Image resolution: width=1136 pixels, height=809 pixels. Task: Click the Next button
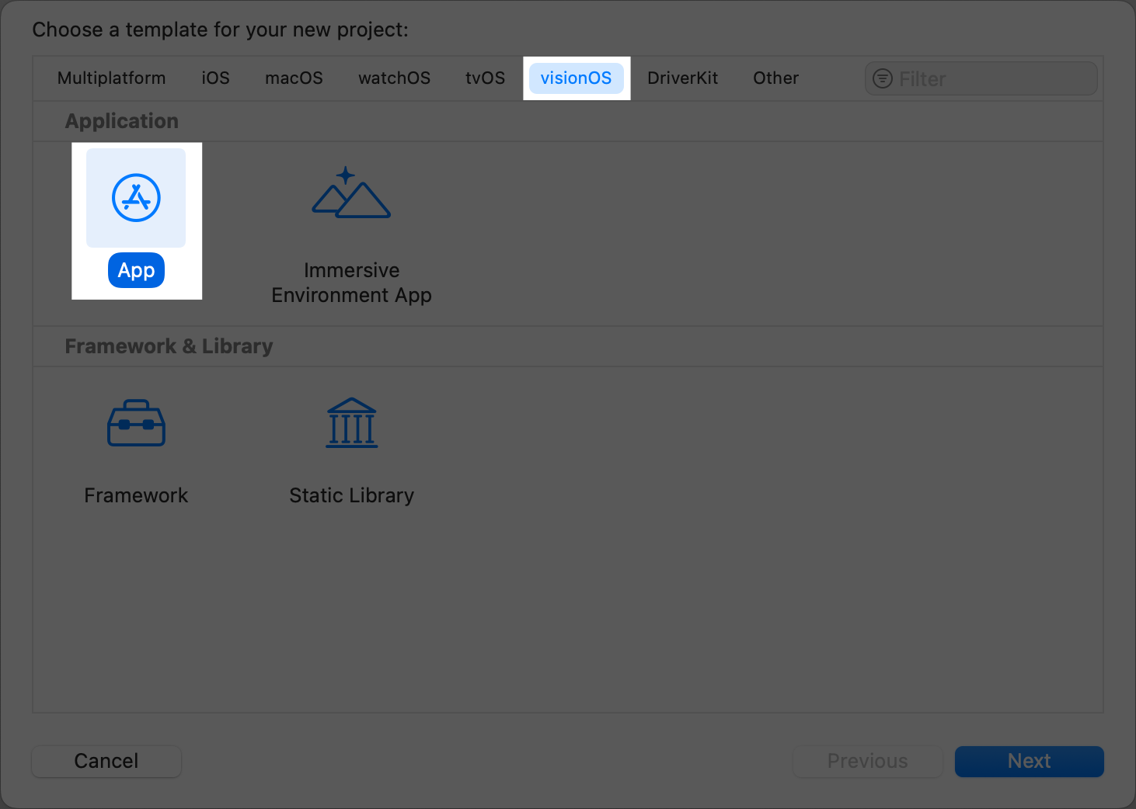coord(1029,761)
